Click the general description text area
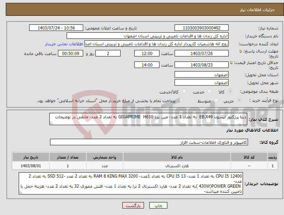Image resolution: width=284 pixels, height=215 pixels. pos(148,119)
